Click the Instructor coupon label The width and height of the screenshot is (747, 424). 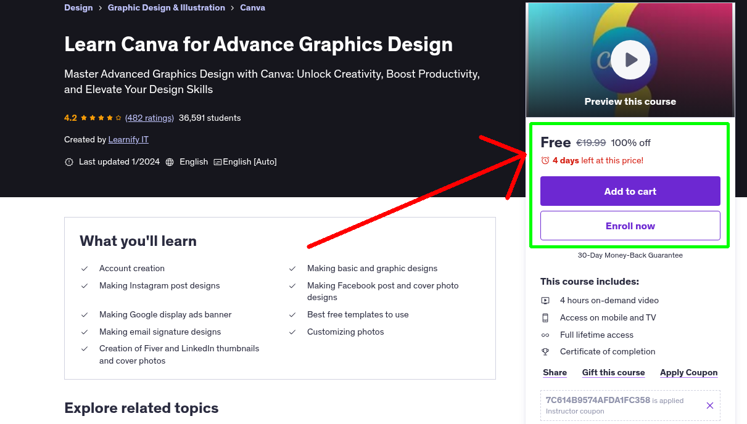[575, 411]
